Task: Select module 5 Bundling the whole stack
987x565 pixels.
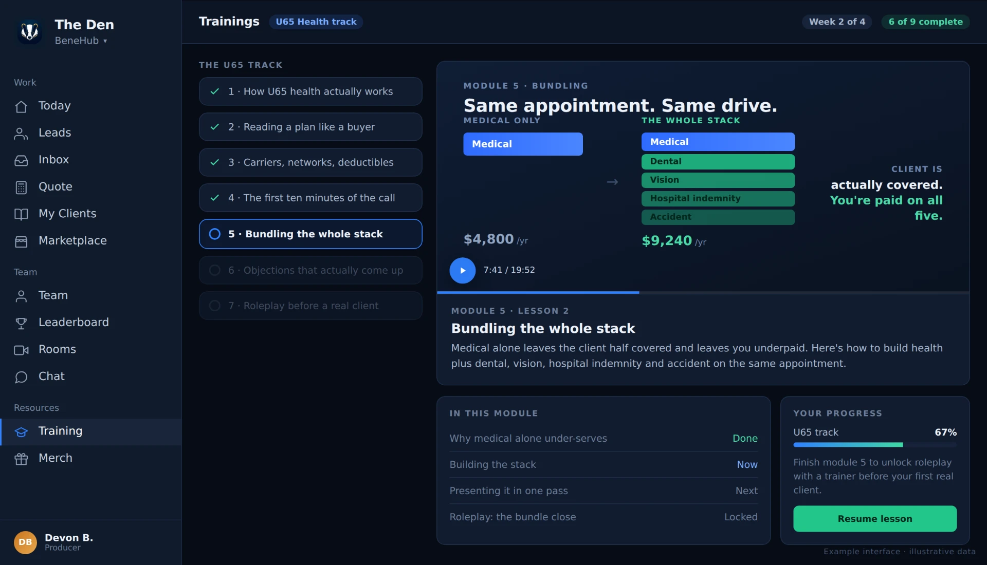Action: [310, 234]
